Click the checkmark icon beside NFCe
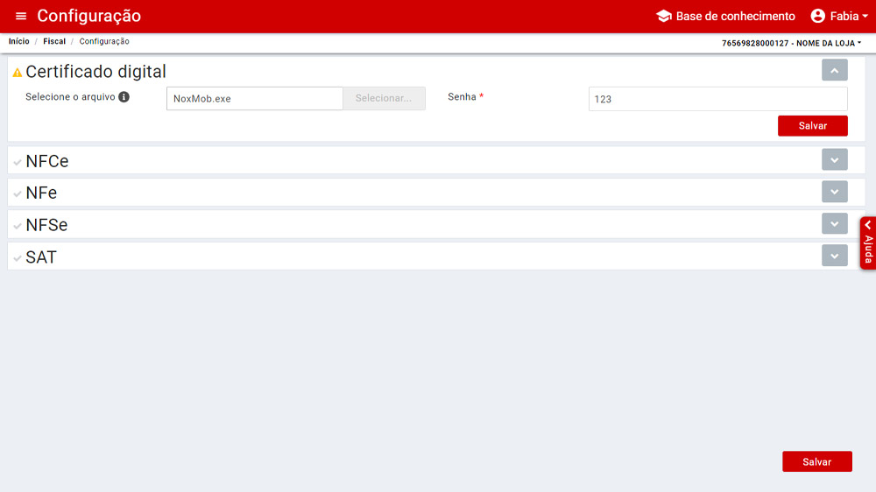Screen dimensions: 876x492 click(18, 162)
